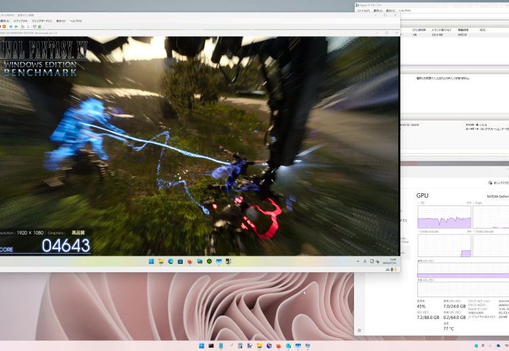
Task: Click IME letter A in guest VM tray
Action: point(365,261)
